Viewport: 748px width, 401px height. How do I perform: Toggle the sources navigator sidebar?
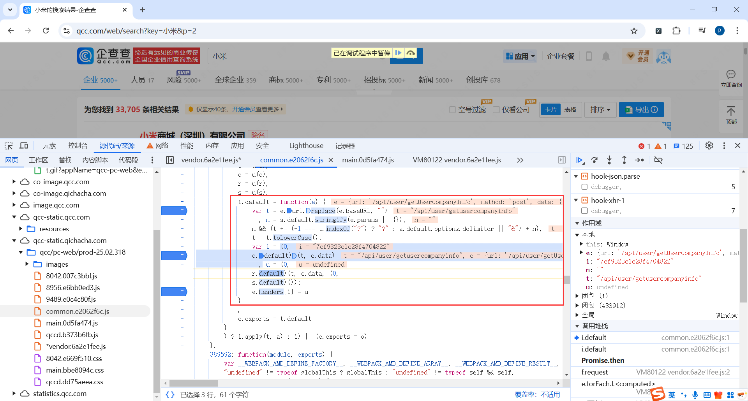170,160
